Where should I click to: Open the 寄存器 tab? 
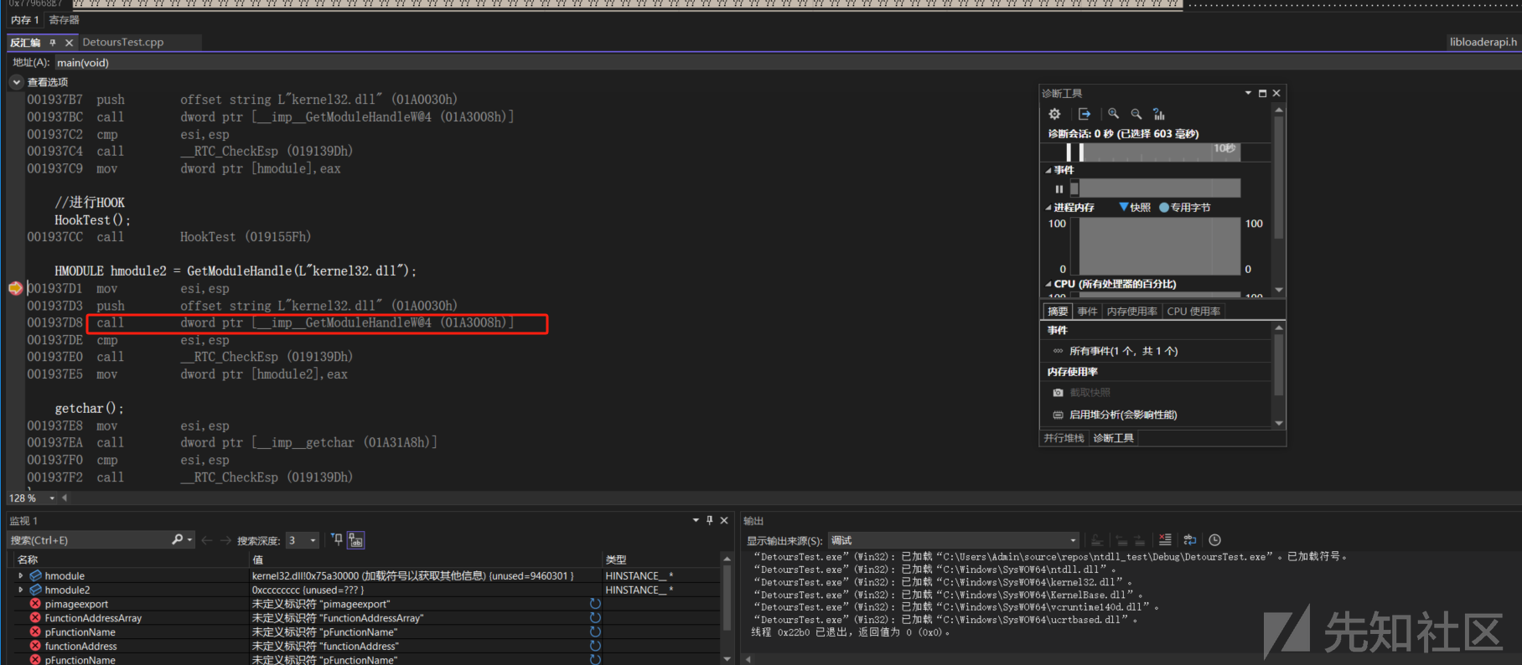(x=65, y=19)
